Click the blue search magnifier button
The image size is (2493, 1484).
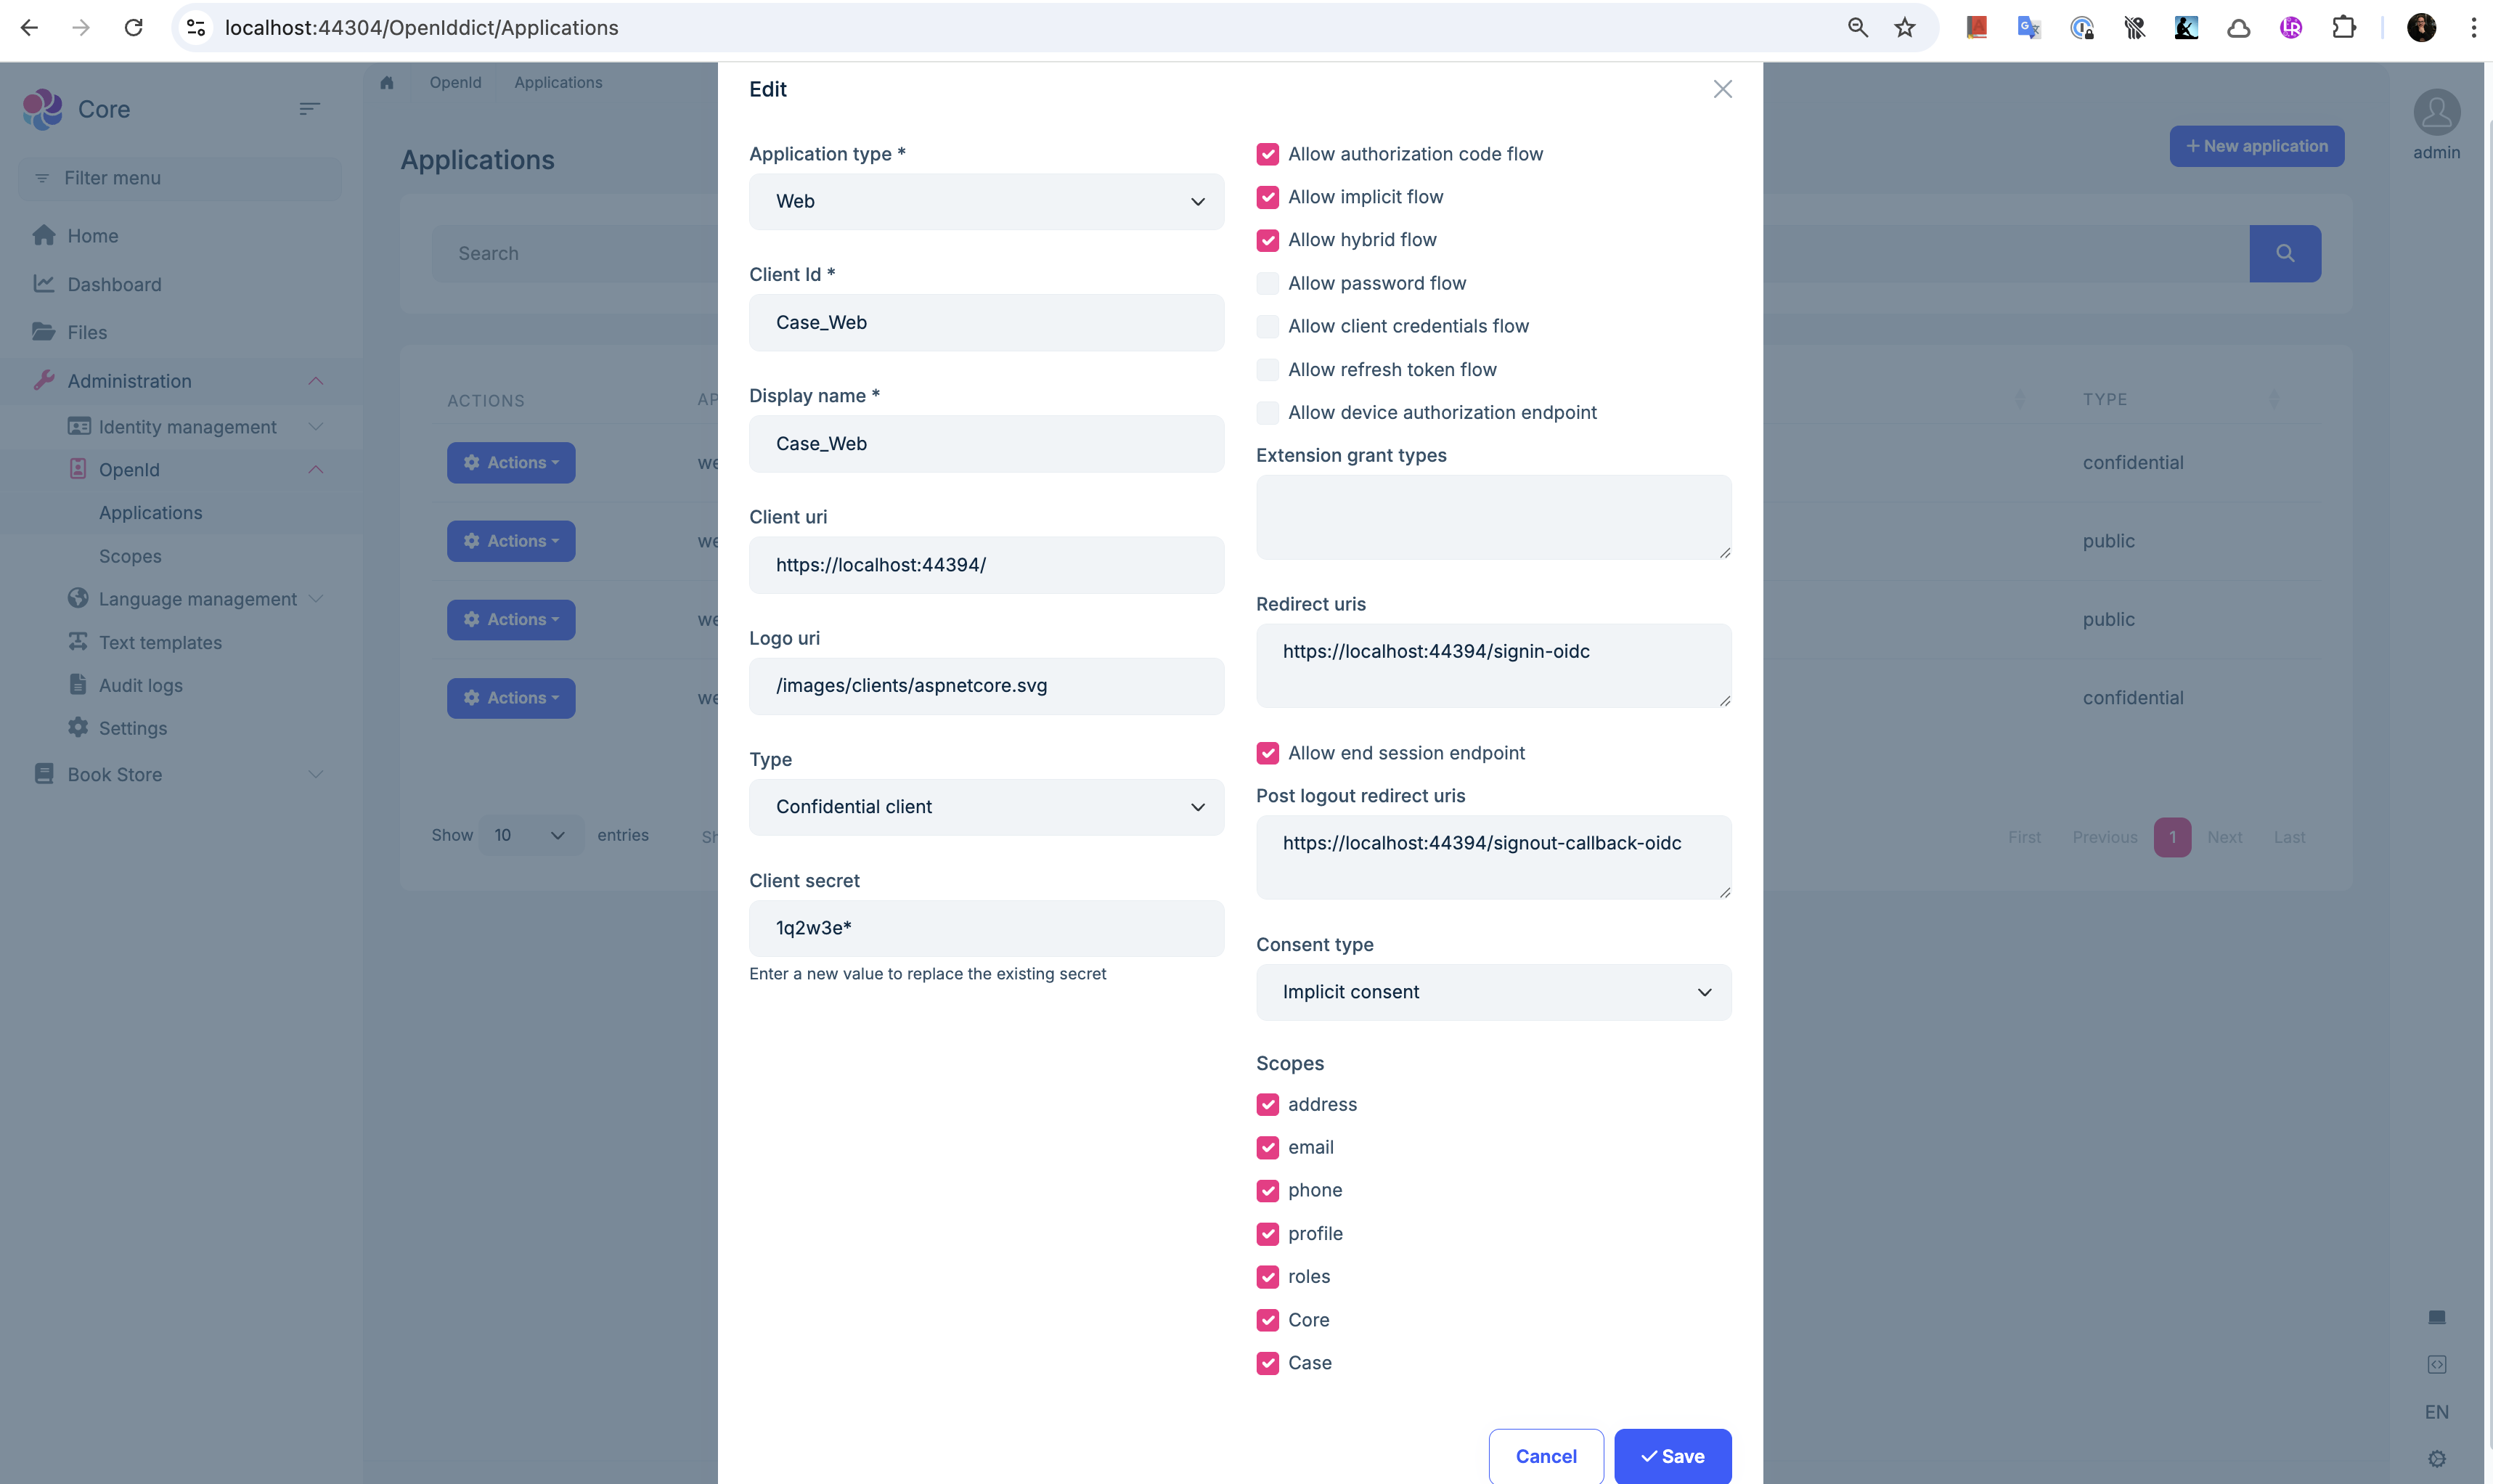pyautogui.click(x=2284, y=254)
